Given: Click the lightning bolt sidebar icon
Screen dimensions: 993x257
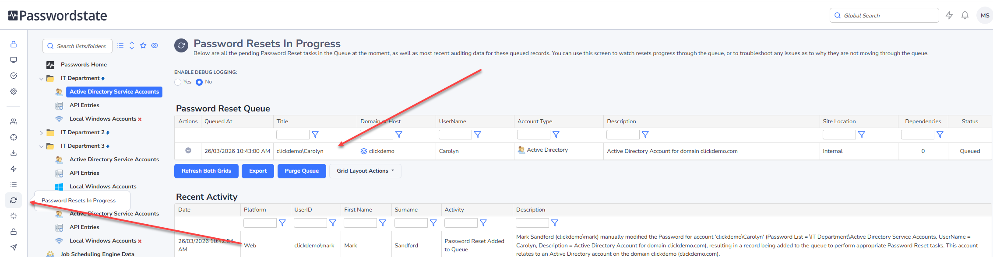Looking at the screenshot, I should pos(14,169).
